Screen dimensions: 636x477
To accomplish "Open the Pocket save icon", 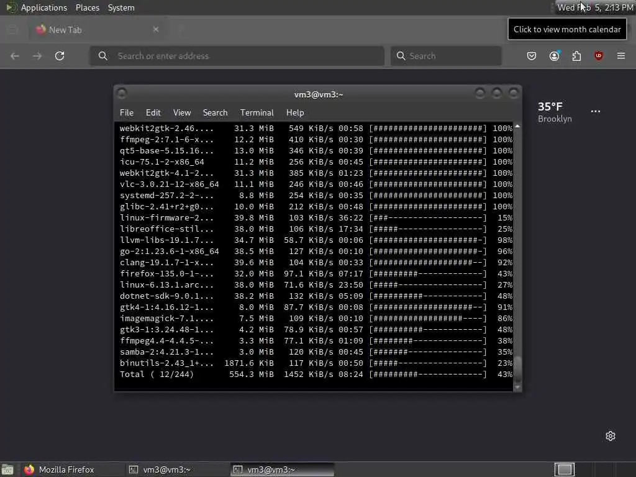I will tap(532, 56).
